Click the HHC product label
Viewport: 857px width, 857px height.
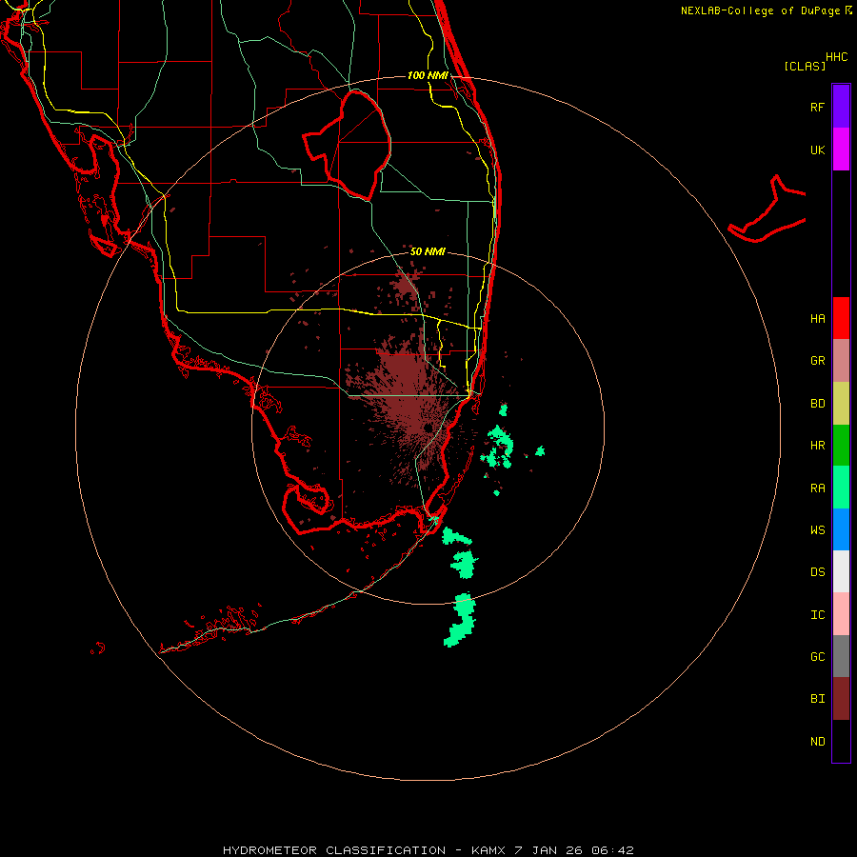click(x=836, y=57)
